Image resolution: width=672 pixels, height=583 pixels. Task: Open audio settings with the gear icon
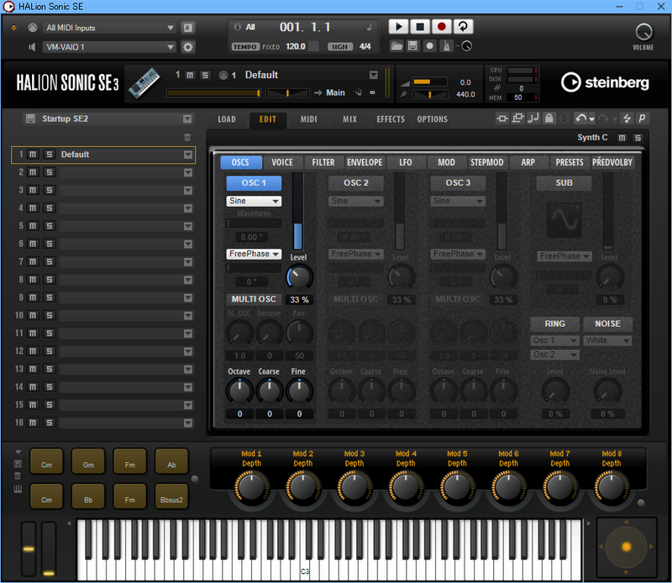[188, 47]
